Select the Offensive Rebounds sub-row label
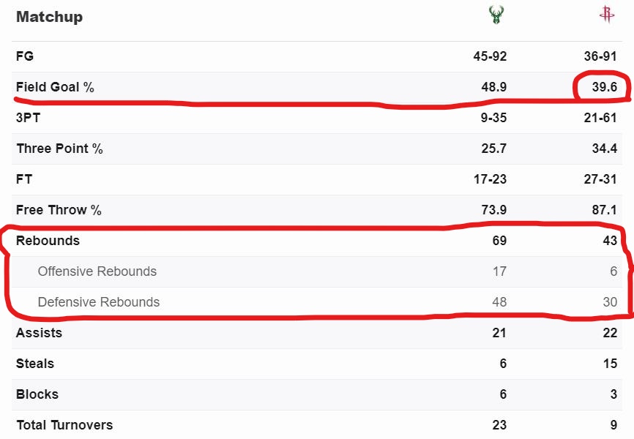The image size is (634, 439). coord(97,271)
